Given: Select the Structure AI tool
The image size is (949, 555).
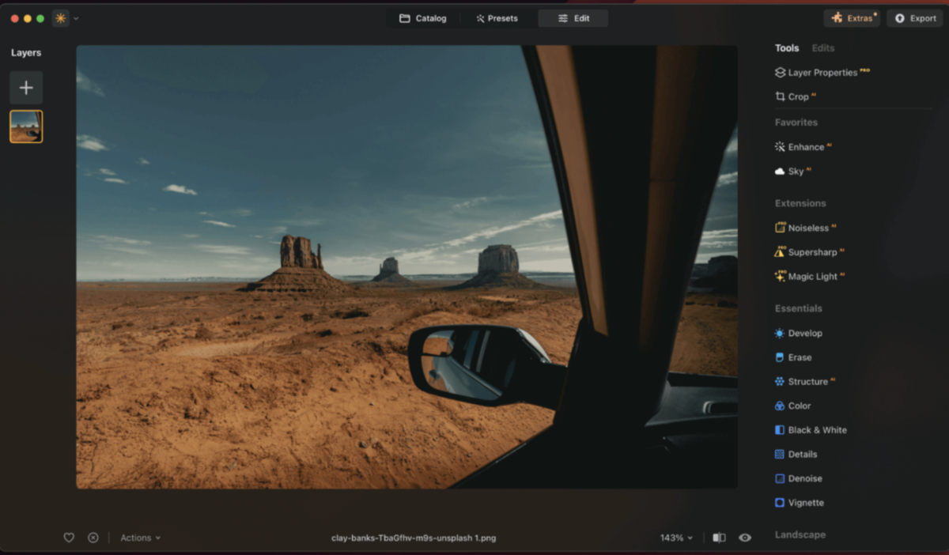Looking at the screenshot, I should click(x=807, y=381).
